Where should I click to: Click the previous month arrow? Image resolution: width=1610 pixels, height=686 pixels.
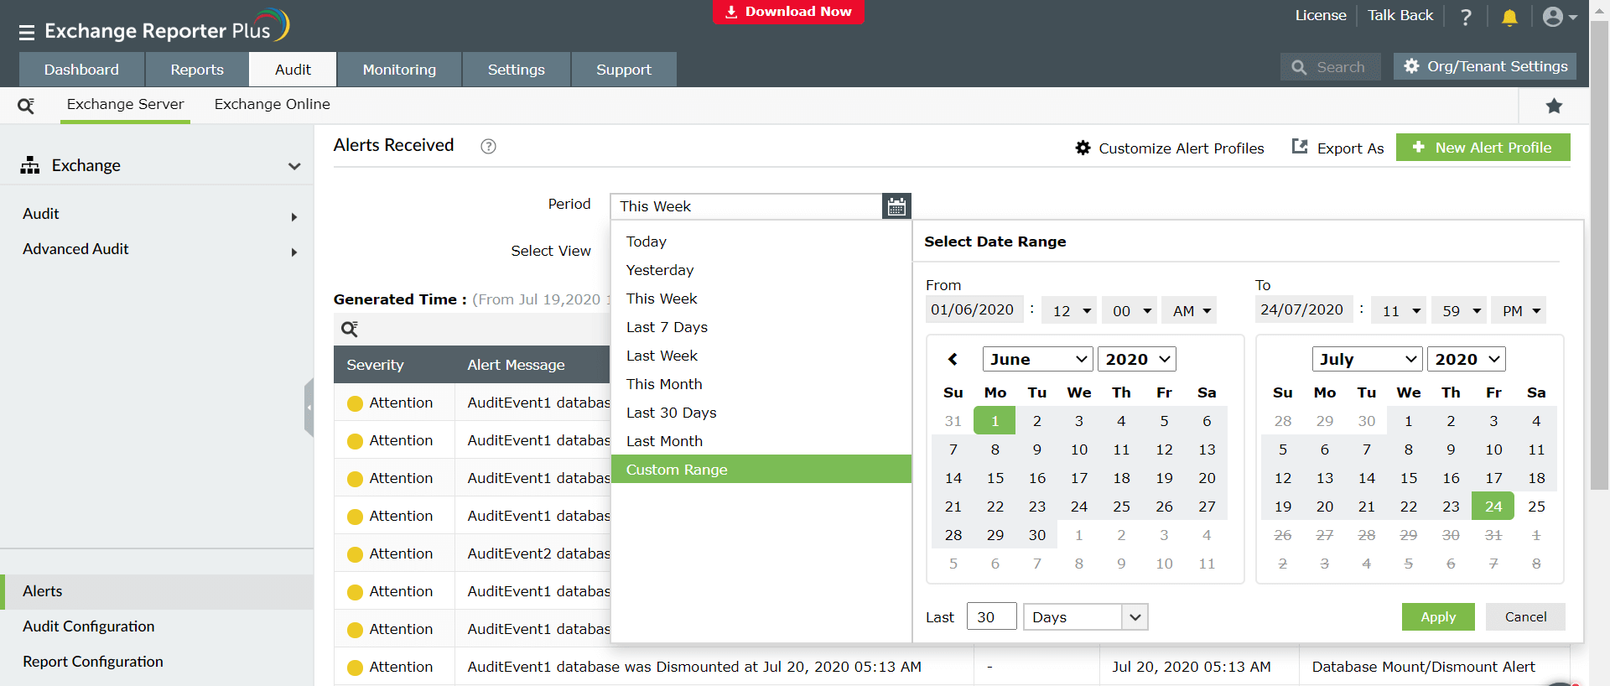coord(953,359)
